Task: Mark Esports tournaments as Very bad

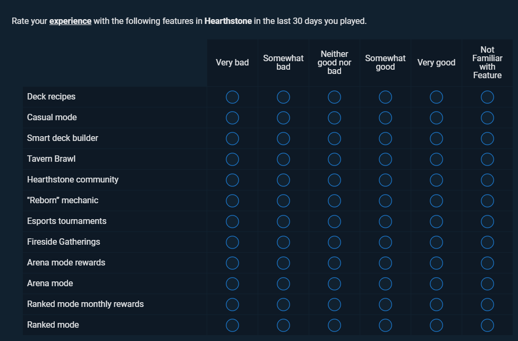Action: click(232, 222)
